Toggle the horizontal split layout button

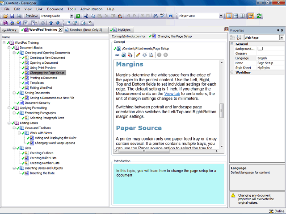pyautogui.click(x=236, y=16)
